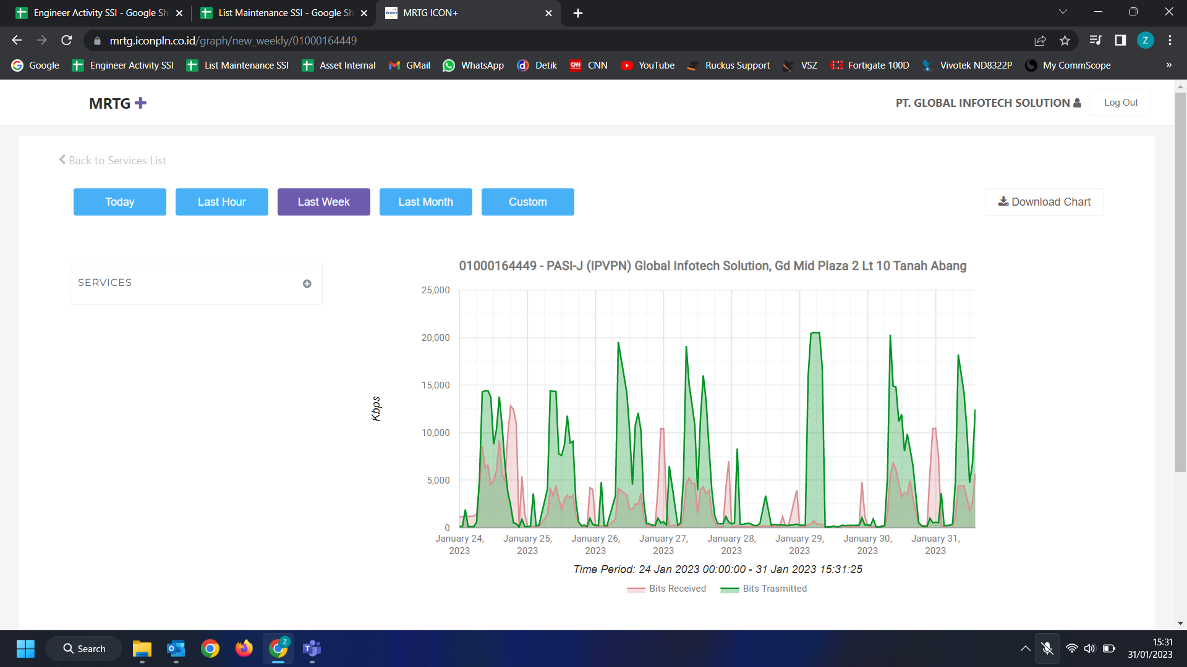Image resolution: width=1187 pixels, height=667 pixels.
Task: Toggle Bits Trasmitted legend series
Action: [764, 589]
